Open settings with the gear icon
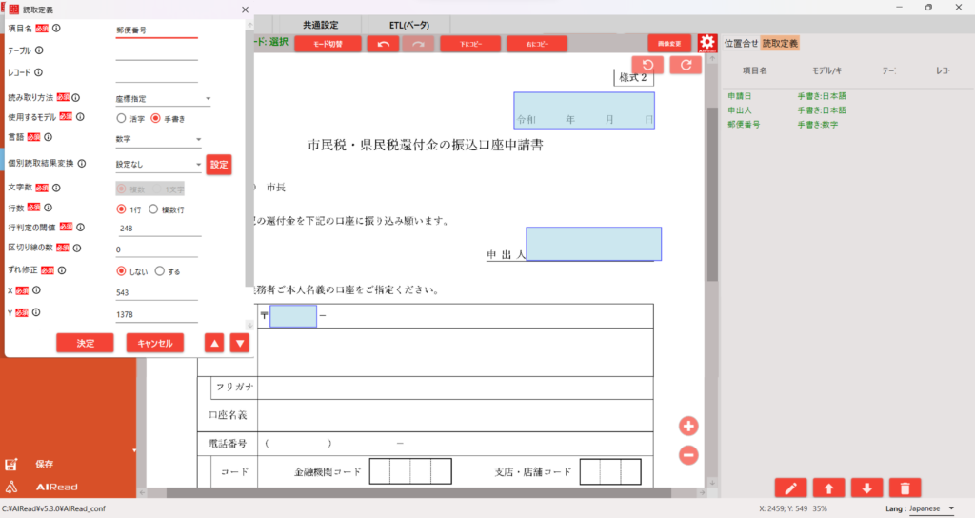This screenshot has width=975, height=518. pyautogui.click(x=706, y=43)
